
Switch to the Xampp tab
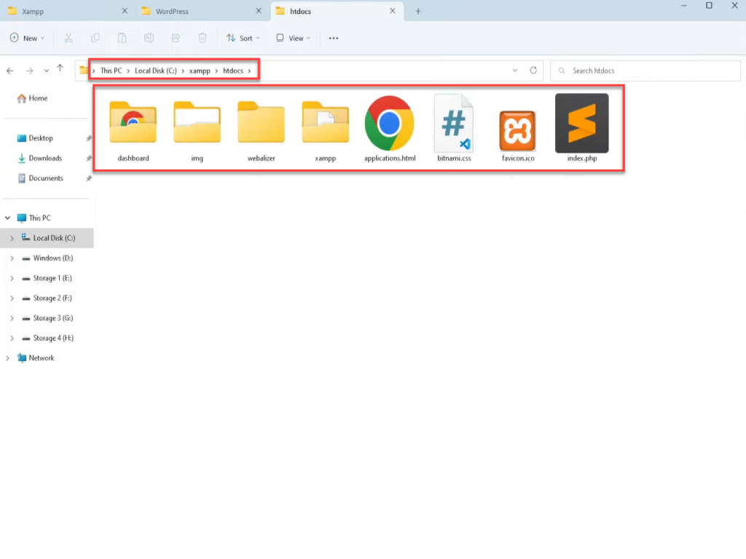pyautogui.click(x=66, y=11)
